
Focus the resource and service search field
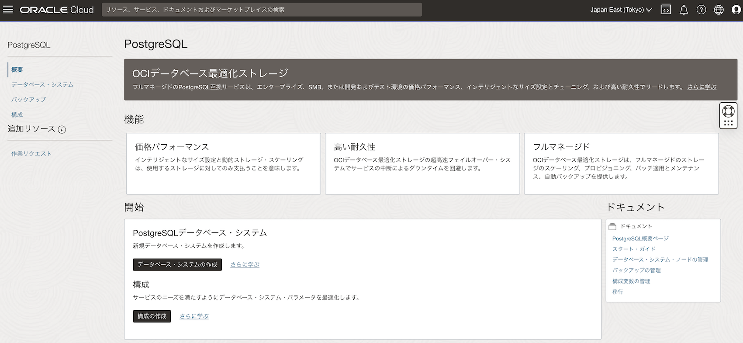point(262,10)
